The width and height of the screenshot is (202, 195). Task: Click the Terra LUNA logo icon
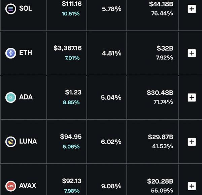pos(11,142)
